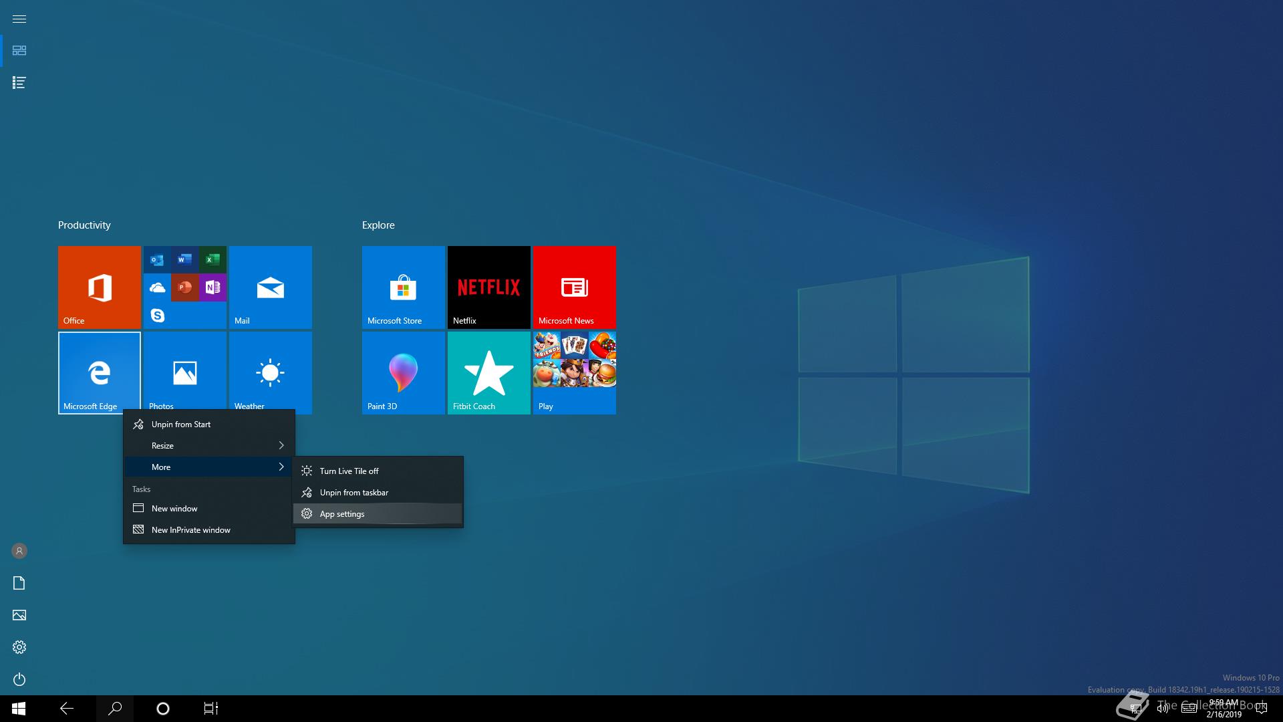The width and height of the screenshot is (1283, 722).
Task: Open the Office tile
Action: click(x=100, y=287)
